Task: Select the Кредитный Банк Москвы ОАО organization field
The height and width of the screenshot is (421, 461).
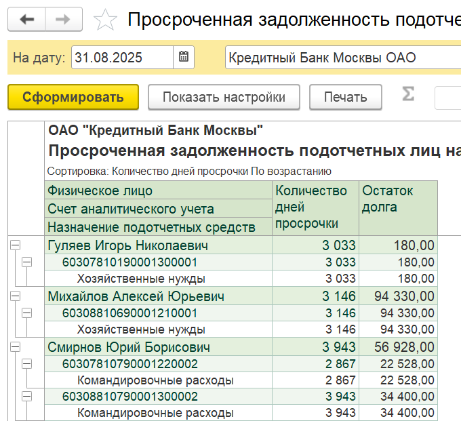Action: tap(339, 58)
